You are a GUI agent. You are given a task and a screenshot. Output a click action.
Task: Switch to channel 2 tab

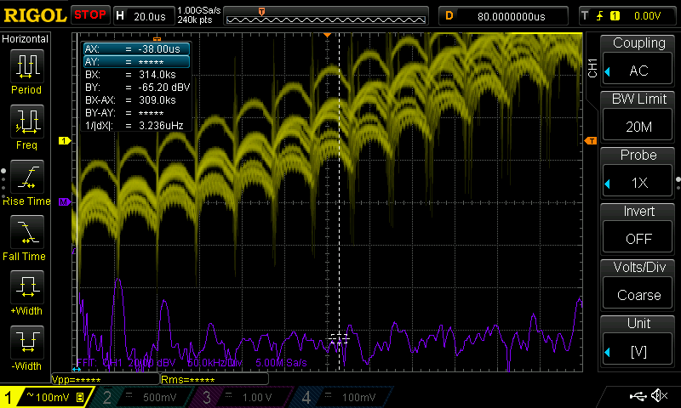click(x=145, y=397)
